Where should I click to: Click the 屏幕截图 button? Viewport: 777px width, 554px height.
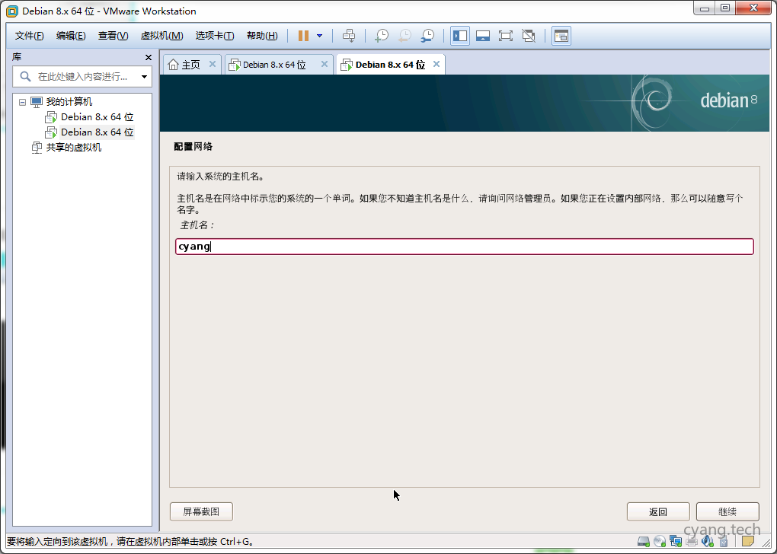click(200, 511)
